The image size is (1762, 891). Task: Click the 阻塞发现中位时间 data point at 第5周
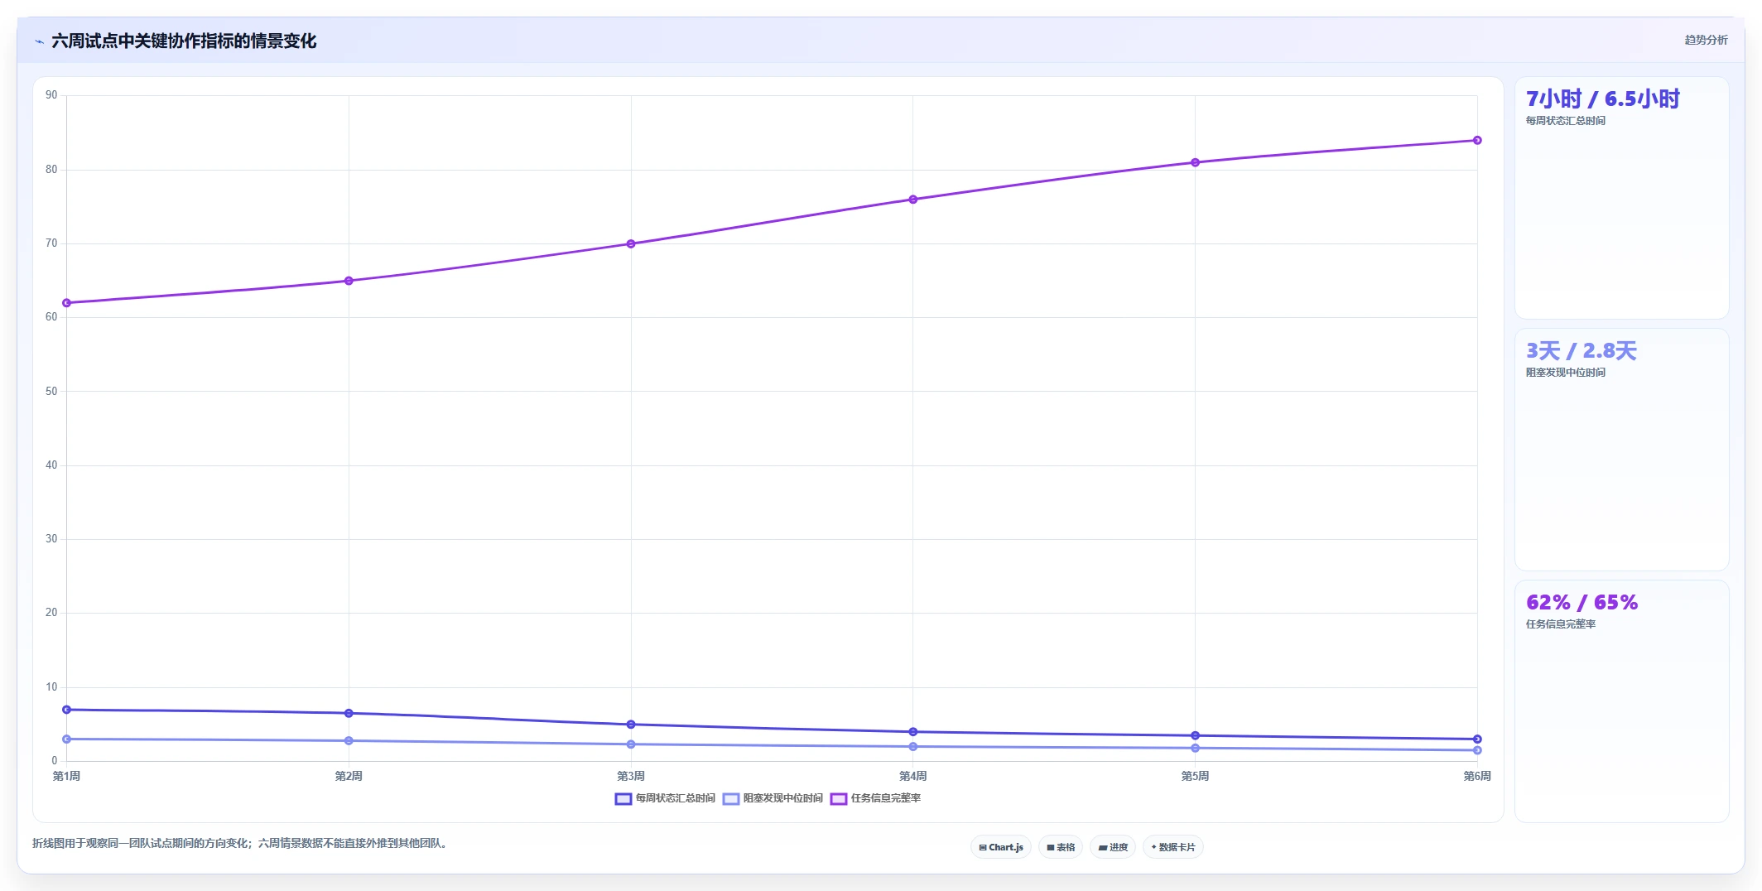pyautogui.click(x=1195, y=749)
